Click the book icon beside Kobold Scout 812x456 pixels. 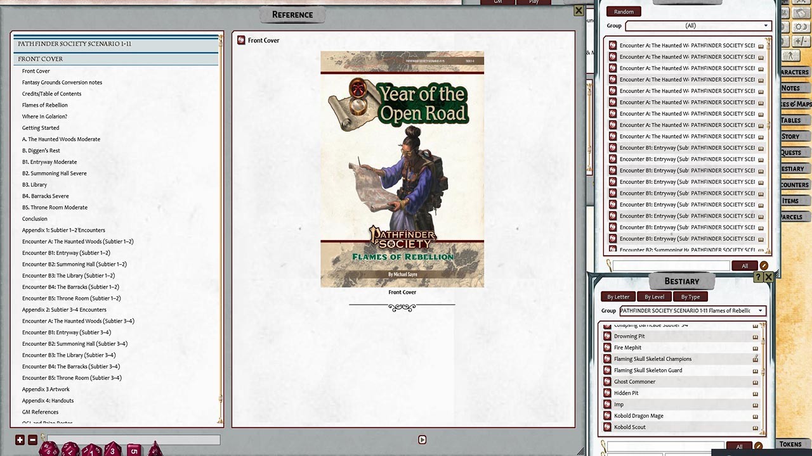[x=755, y=427]
